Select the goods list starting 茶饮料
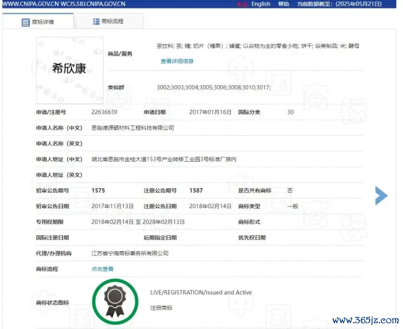The image size is (403, 329). [258, 46]
